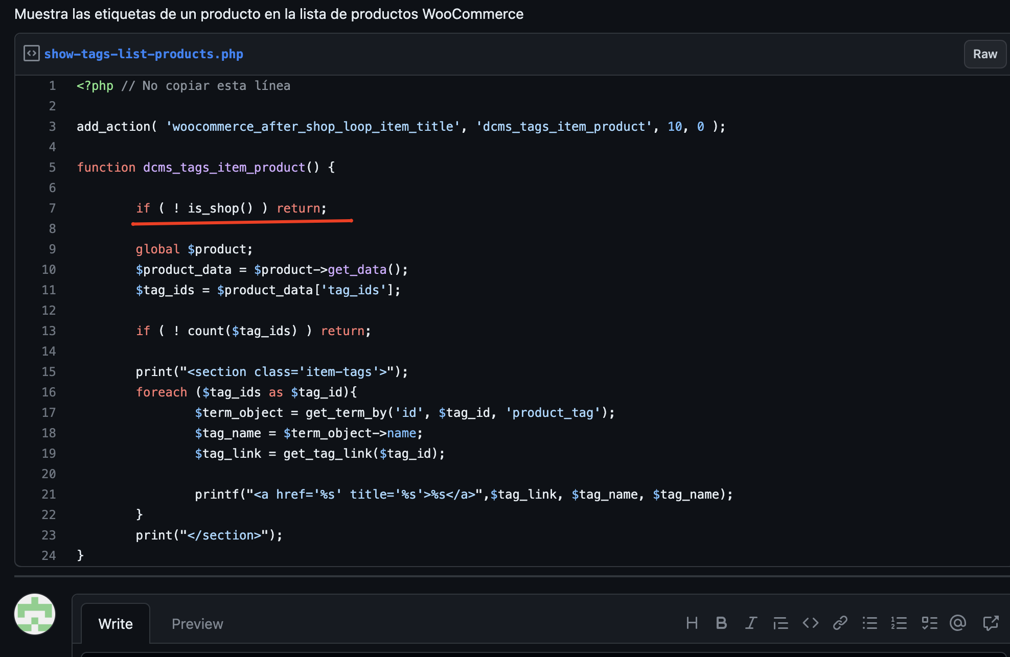The height and width of the screenshot is (657, 1010).
Task: Select line number 3
Action: click(x=52, y=127)
